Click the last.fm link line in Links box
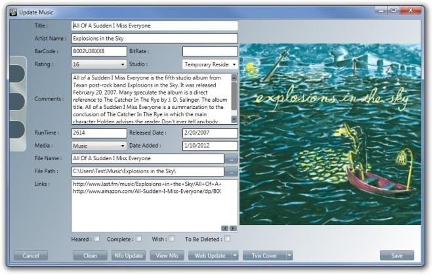Image resolution: width=433 pixels, height=275 pixels. tap(147, 184)
